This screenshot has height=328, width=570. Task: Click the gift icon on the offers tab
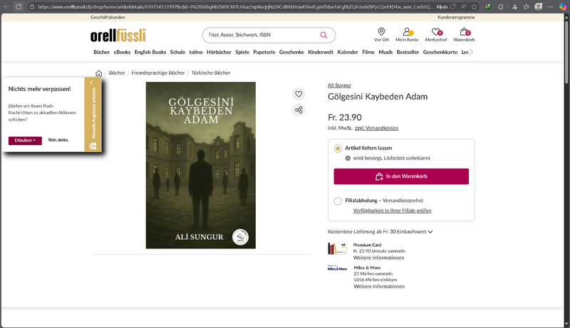click(x=93, y=146)
